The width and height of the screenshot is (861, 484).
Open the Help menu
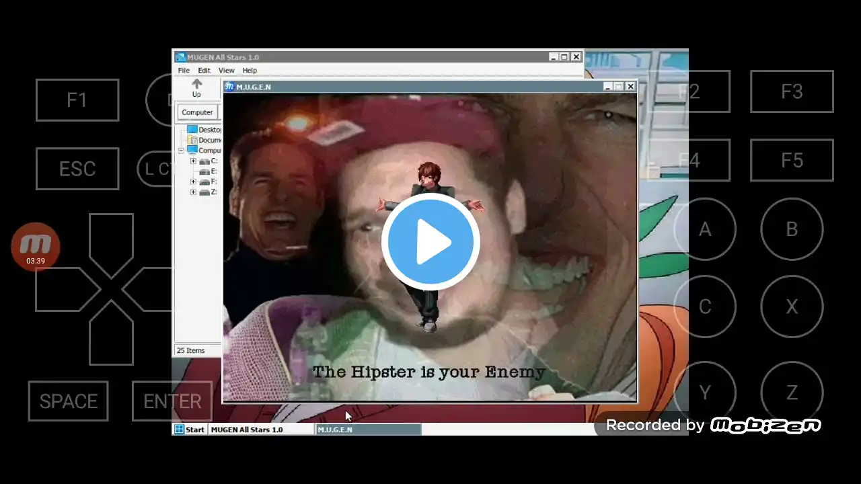[250, 71]
